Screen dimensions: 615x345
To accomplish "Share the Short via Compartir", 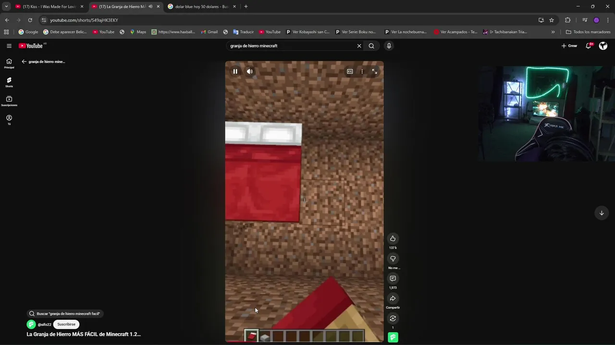I will coord(393,299).
